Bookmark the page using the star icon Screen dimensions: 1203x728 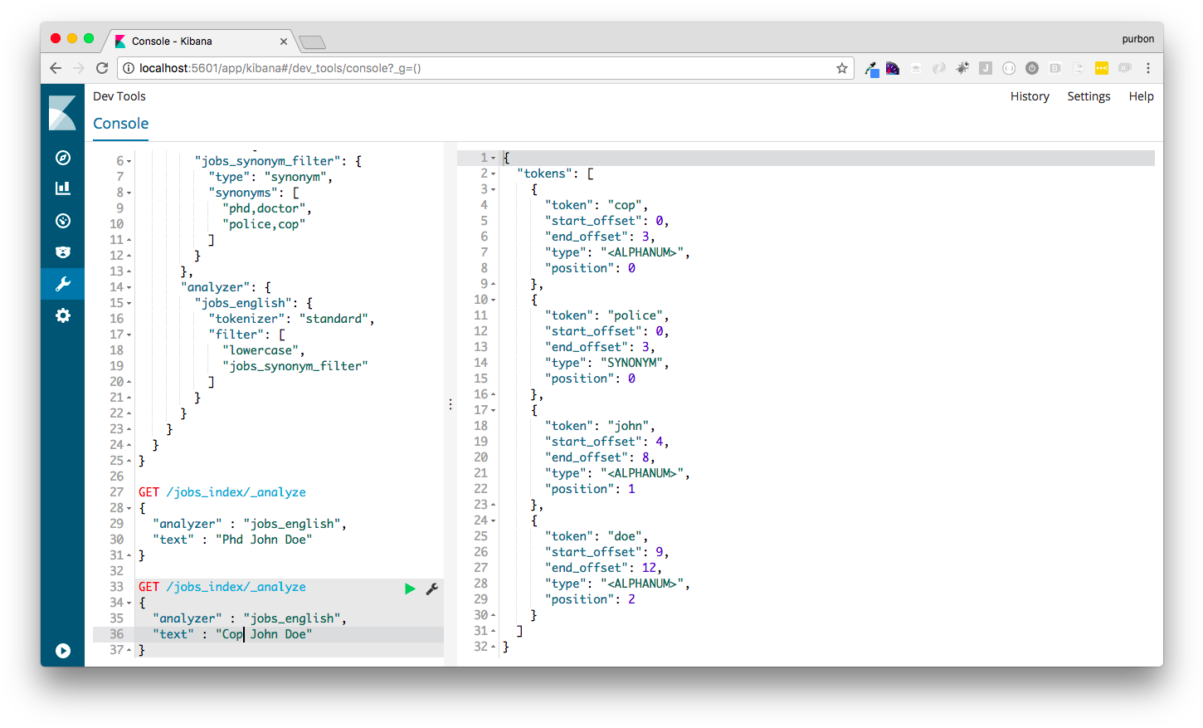pyautogui.click(x=841, y=68)
